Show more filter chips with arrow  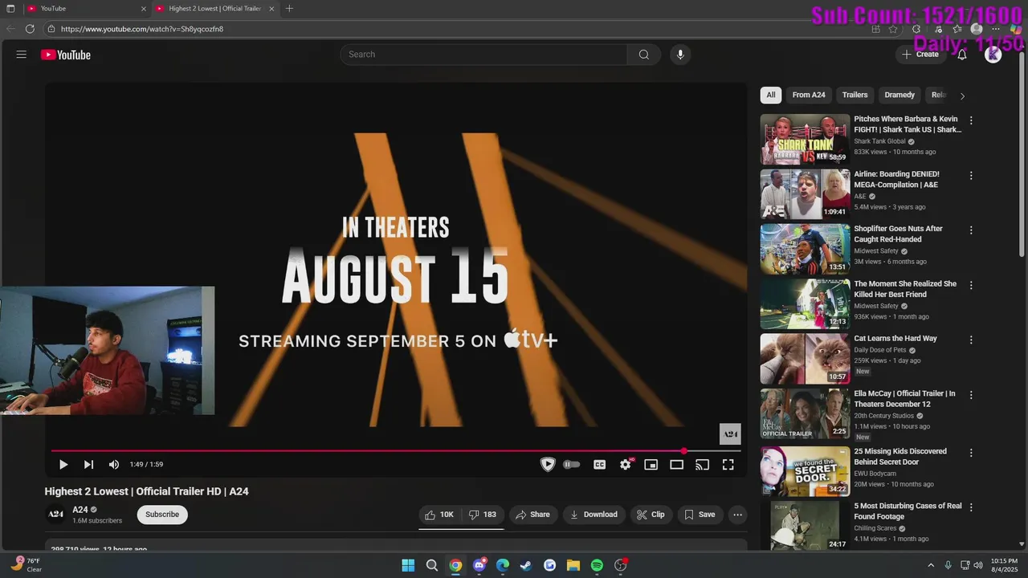pyautogui.click(x=962, y=96)
